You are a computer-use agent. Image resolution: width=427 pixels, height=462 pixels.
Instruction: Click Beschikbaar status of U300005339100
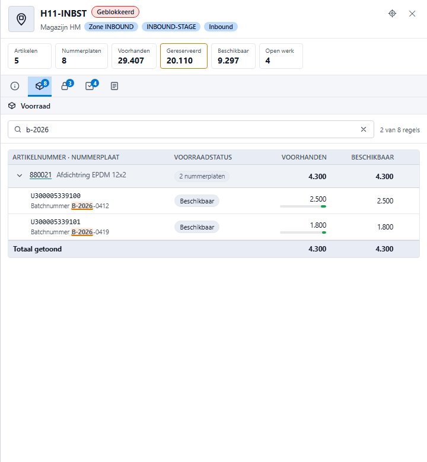tap(197, 201)
